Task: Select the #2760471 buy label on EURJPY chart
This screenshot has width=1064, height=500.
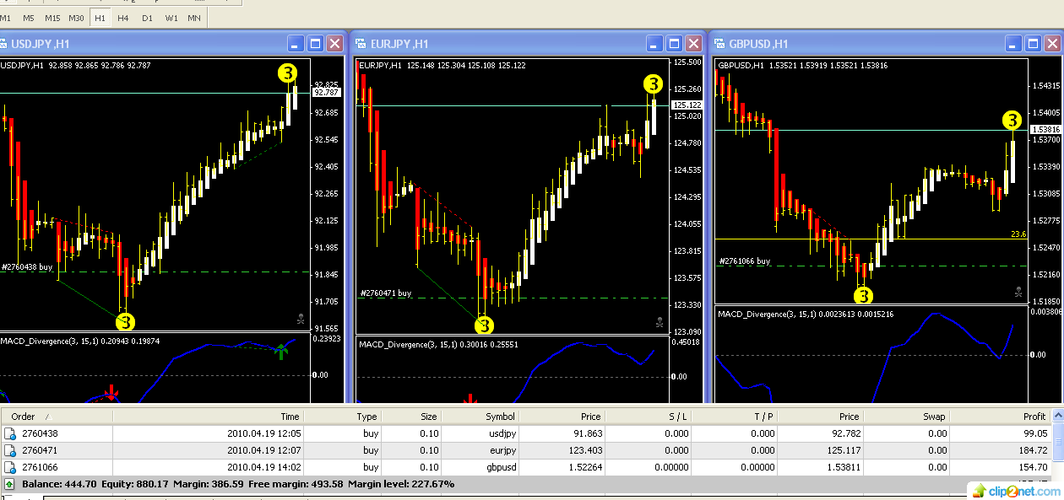Action: 386,293
